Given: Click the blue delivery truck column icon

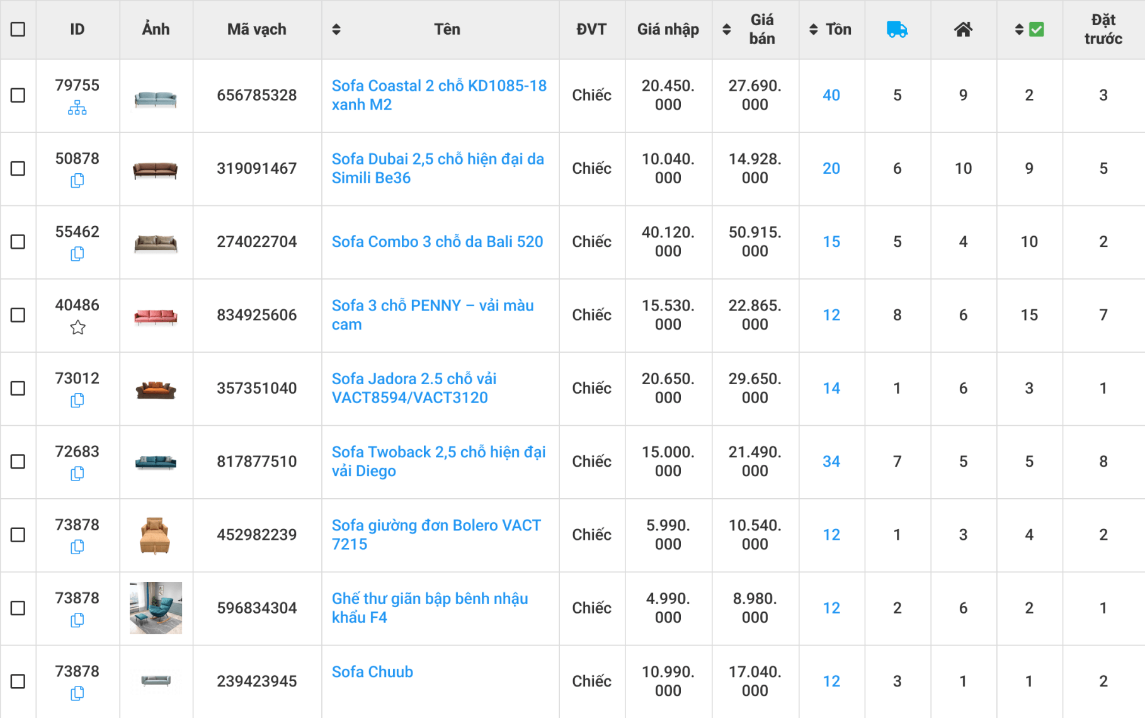Looking at the screenshot, I should (x=897, y=30).
